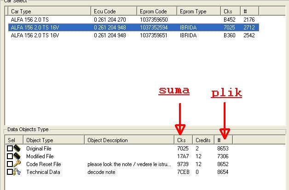
Task: Select the ALFA 156 2.0 TS 16V row with Cks B360
Action: coord(133,35)
